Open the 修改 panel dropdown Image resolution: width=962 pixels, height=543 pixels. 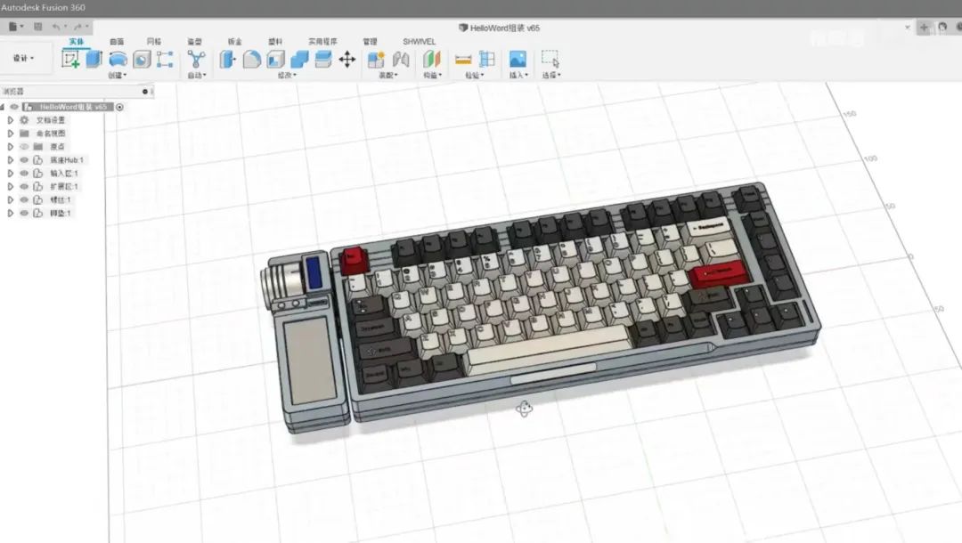pyautogui.click(x=287, y=76)
